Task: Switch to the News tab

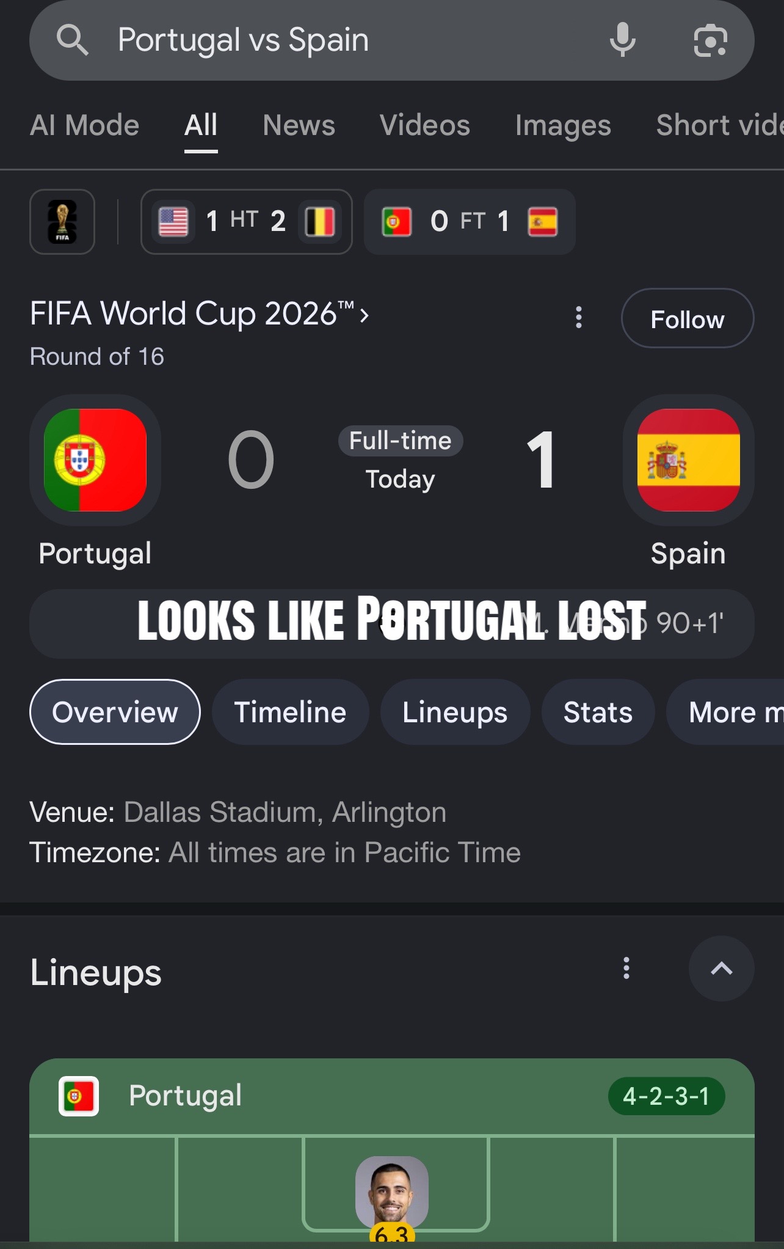Action: coord(299,125)
